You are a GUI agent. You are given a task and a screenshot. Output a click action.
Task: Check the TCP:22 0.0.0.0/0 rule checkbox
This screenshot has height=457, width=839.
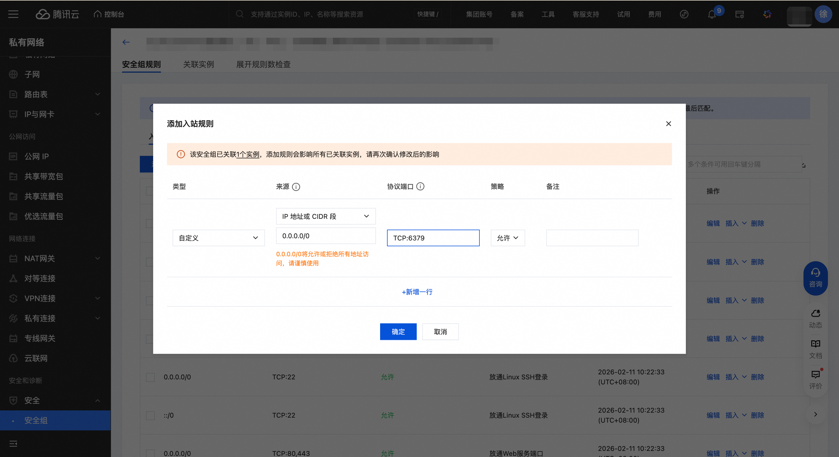point(150,377)
